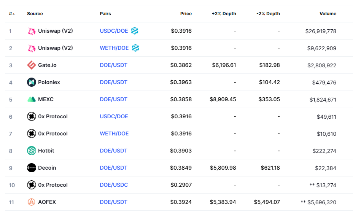Click the Volume column header
The image size is (353, 213).
(328, 14)
